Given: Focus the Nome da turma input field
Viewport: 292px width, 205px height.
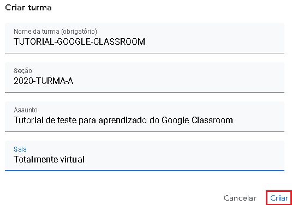Looking at the screenshot, I should point(145,38).
